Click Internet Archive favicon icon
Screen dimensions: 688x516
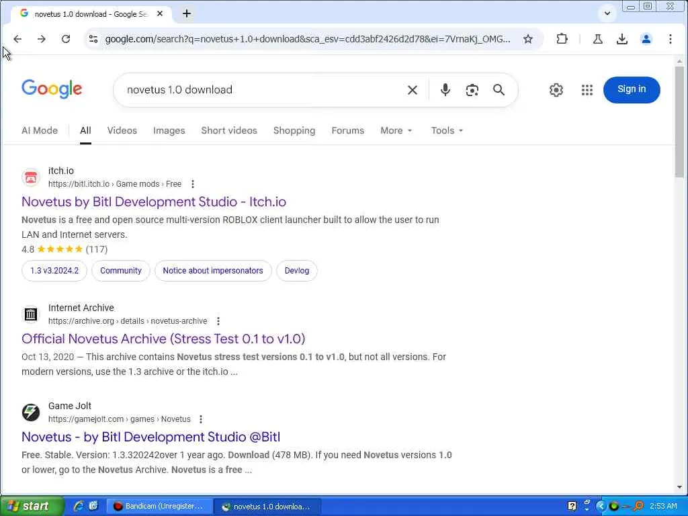[x=31, y=314]
